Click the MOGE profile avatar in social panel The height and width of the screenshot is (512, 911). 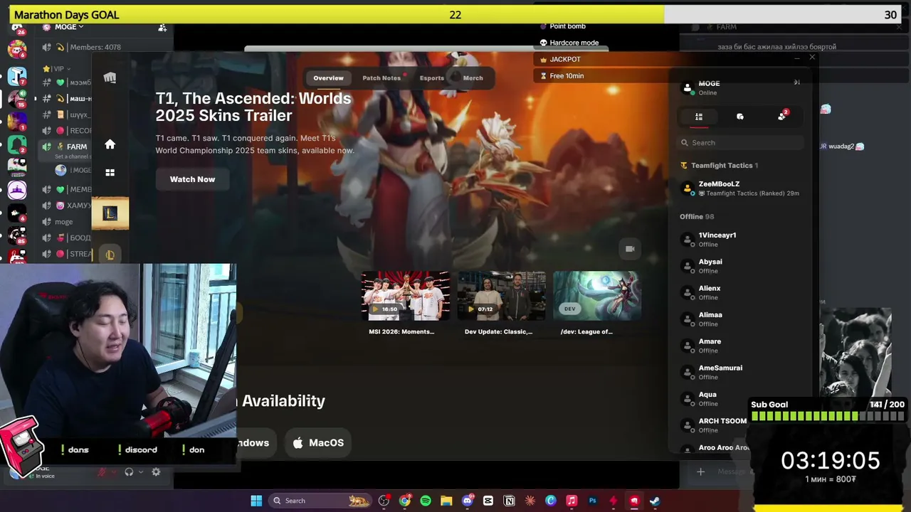click(x=688, y=87)
